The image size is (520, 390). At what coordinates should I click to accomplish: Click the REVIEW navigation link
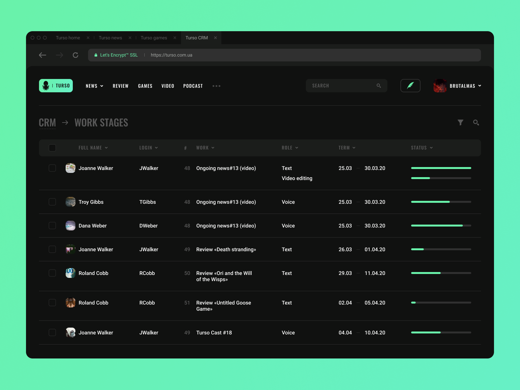point(121,86)
